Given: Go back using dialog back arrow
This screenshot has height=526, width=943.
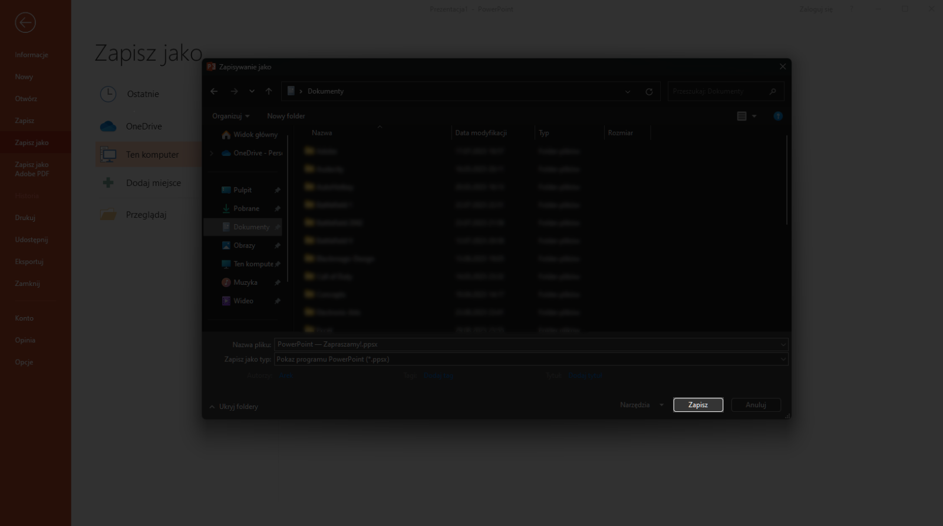Looking at the screenshot, I should click(x=214, y=91).
